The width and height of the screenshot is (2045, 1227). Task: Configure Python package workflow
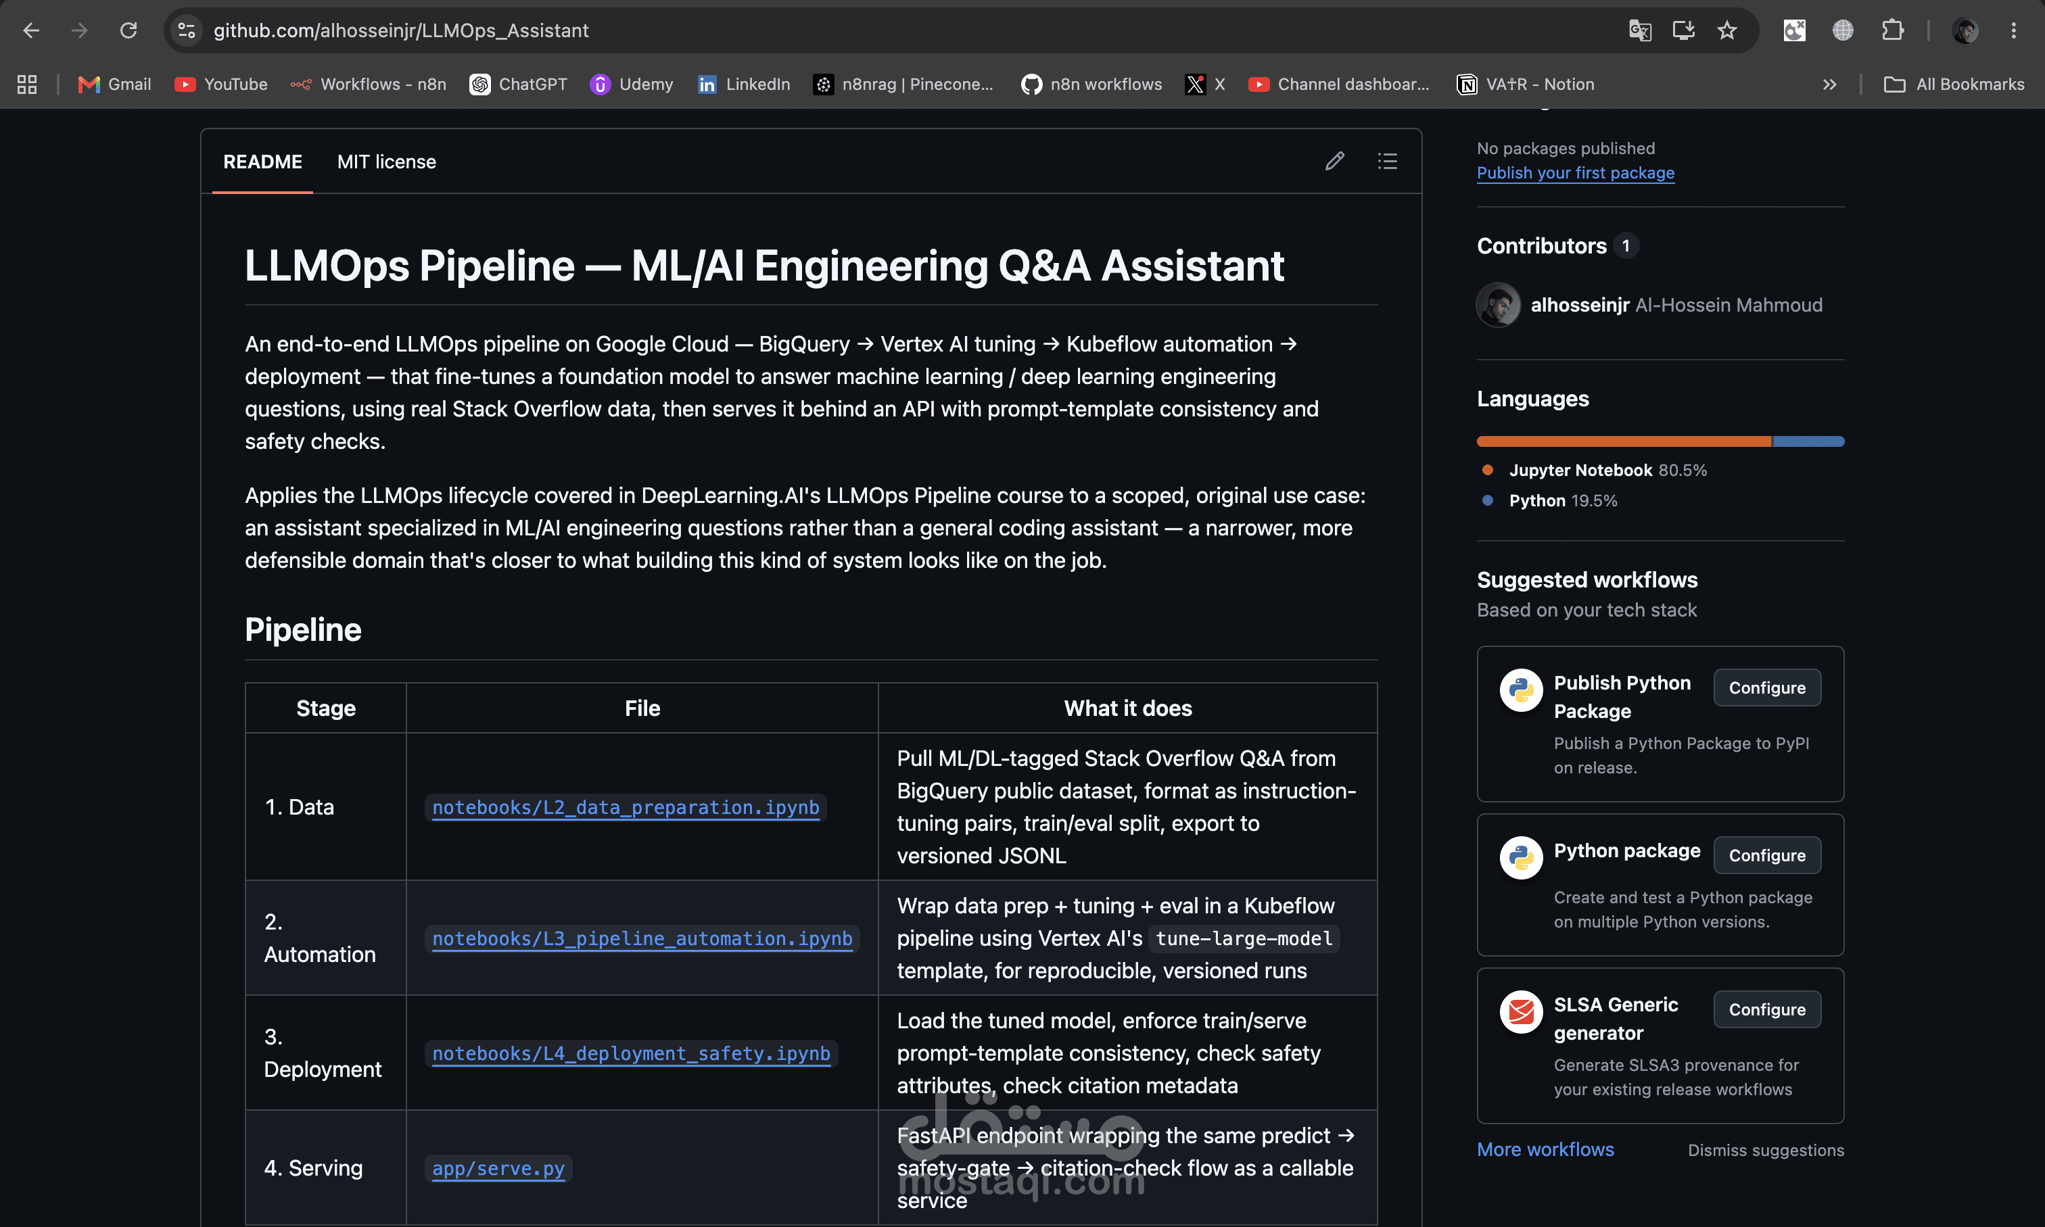click(x=1767, y=856)
